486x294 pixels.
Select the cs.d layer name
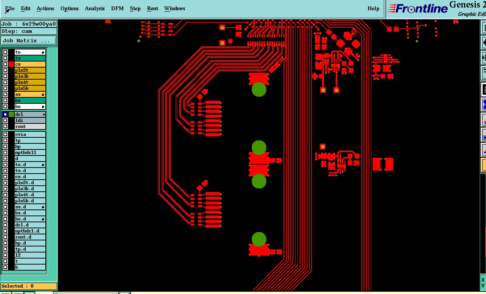point(30,177)
